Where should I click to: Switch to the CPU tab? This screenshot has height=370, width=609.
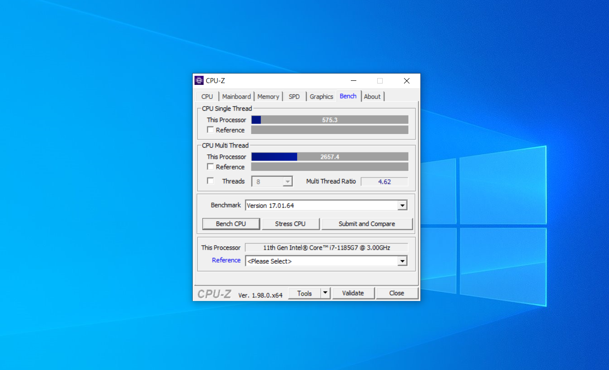point(207,97)
